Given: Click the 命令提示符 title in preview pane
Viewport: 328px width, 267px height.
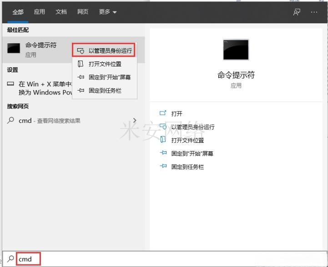Looking at the screenshot, I should click(x=236, y=75).
